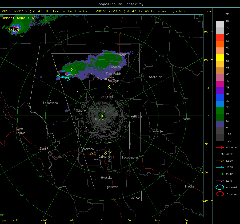The height and width of the screenshot is (224, 240).
Task: Click the magenta 18TS arrow in the legend
Action: click(x=220, y=181)
